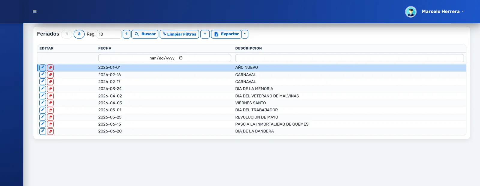480x186 pixels.
Task: Edit the DIA DE LA MEMORIA row
Action: click(43, 89)
